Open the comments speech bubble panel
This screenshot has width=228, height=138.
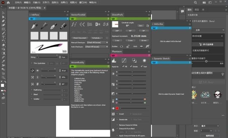(182, 11)
